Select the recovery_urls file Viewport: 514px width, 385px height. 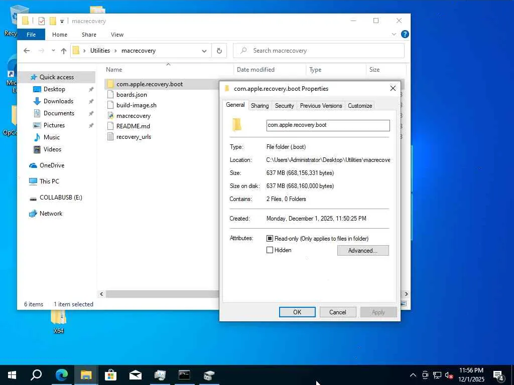tap(134, 137)
